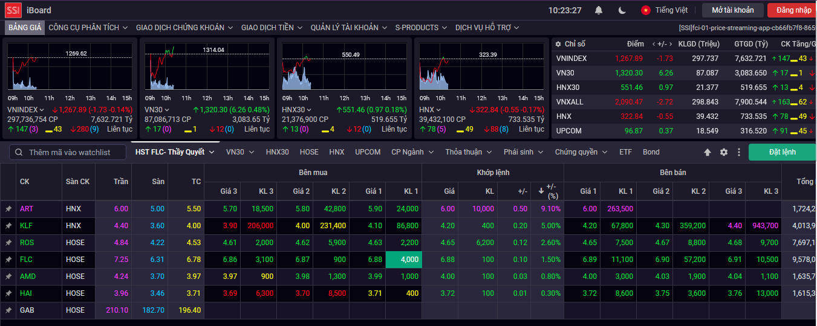Click the diamond icon next to Chỉ số
817x326 pixels.
pyautogui.click(x=557, y=44)
